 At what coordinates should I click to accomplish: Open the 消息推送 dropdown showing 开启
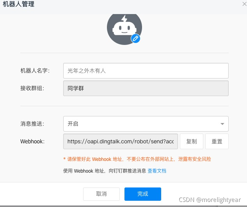(146, 124)
